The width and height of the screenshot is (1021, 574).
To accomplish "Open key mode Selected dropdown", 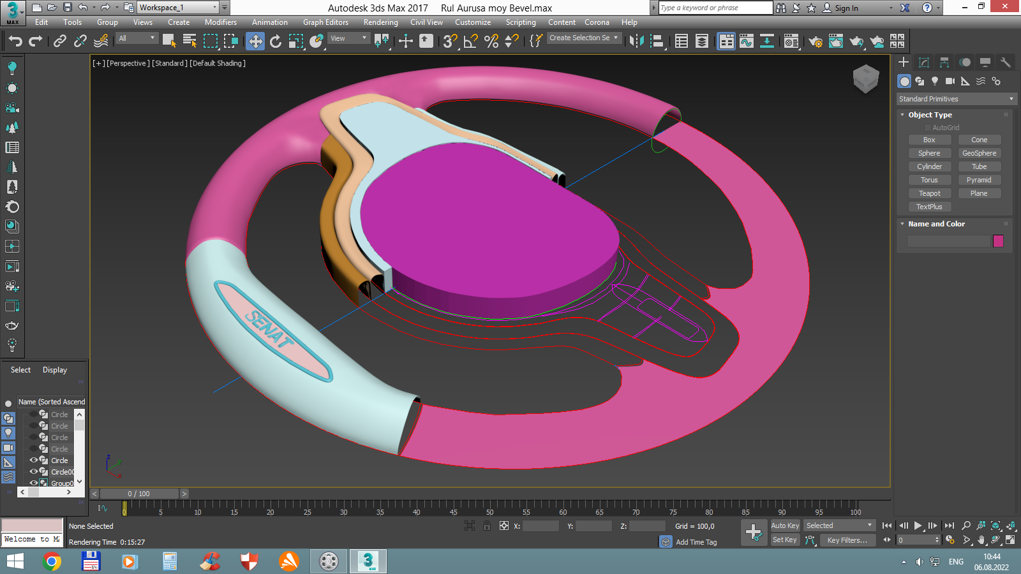I will click(x=839, y=526).
